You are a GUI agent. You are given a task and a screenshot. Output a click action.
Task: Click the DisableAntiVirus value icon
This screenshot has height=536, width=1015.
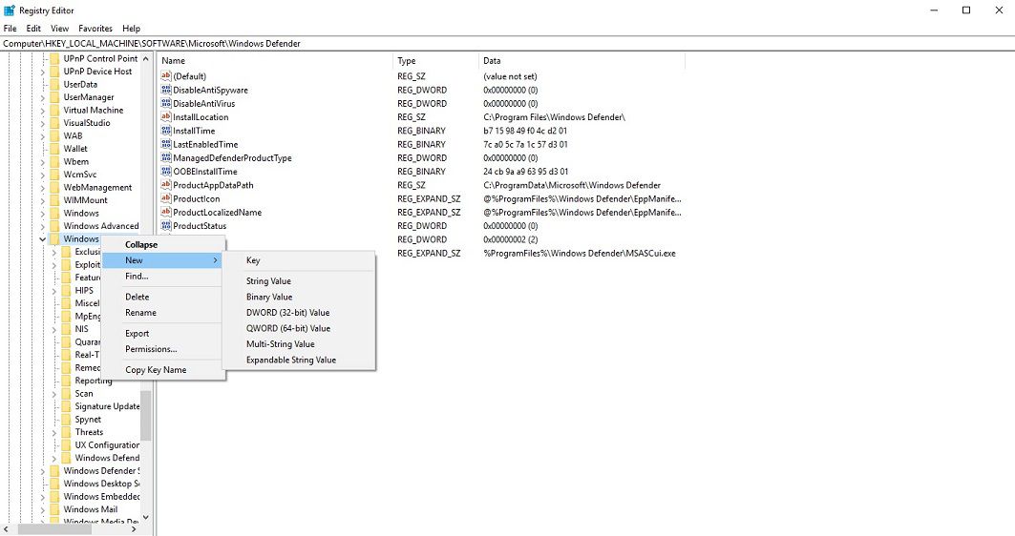coord(166,103)
